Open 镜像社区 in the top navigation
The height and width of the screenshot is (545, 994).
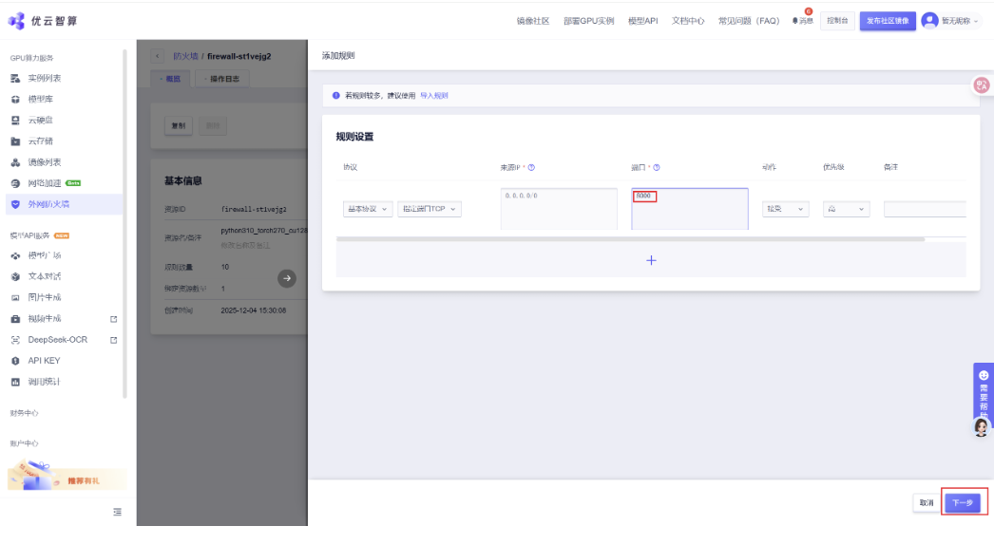[532, 21]
